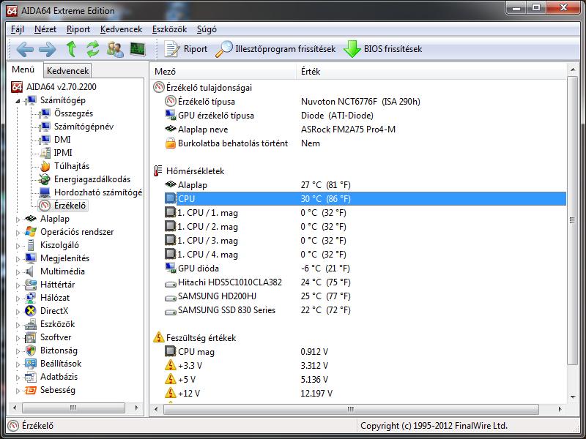Open the Súgó menu
The height and width of the screenshot is (439, 586).
point(207,29)
